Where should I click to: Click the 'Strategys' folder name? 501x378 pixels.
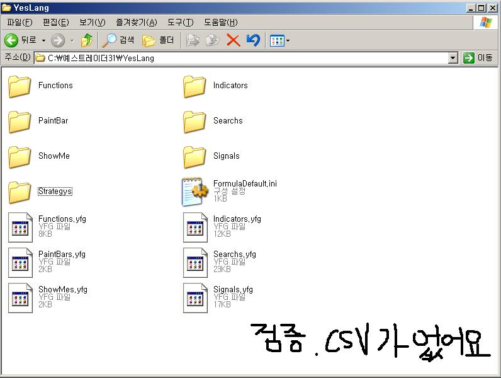[55, 192]
